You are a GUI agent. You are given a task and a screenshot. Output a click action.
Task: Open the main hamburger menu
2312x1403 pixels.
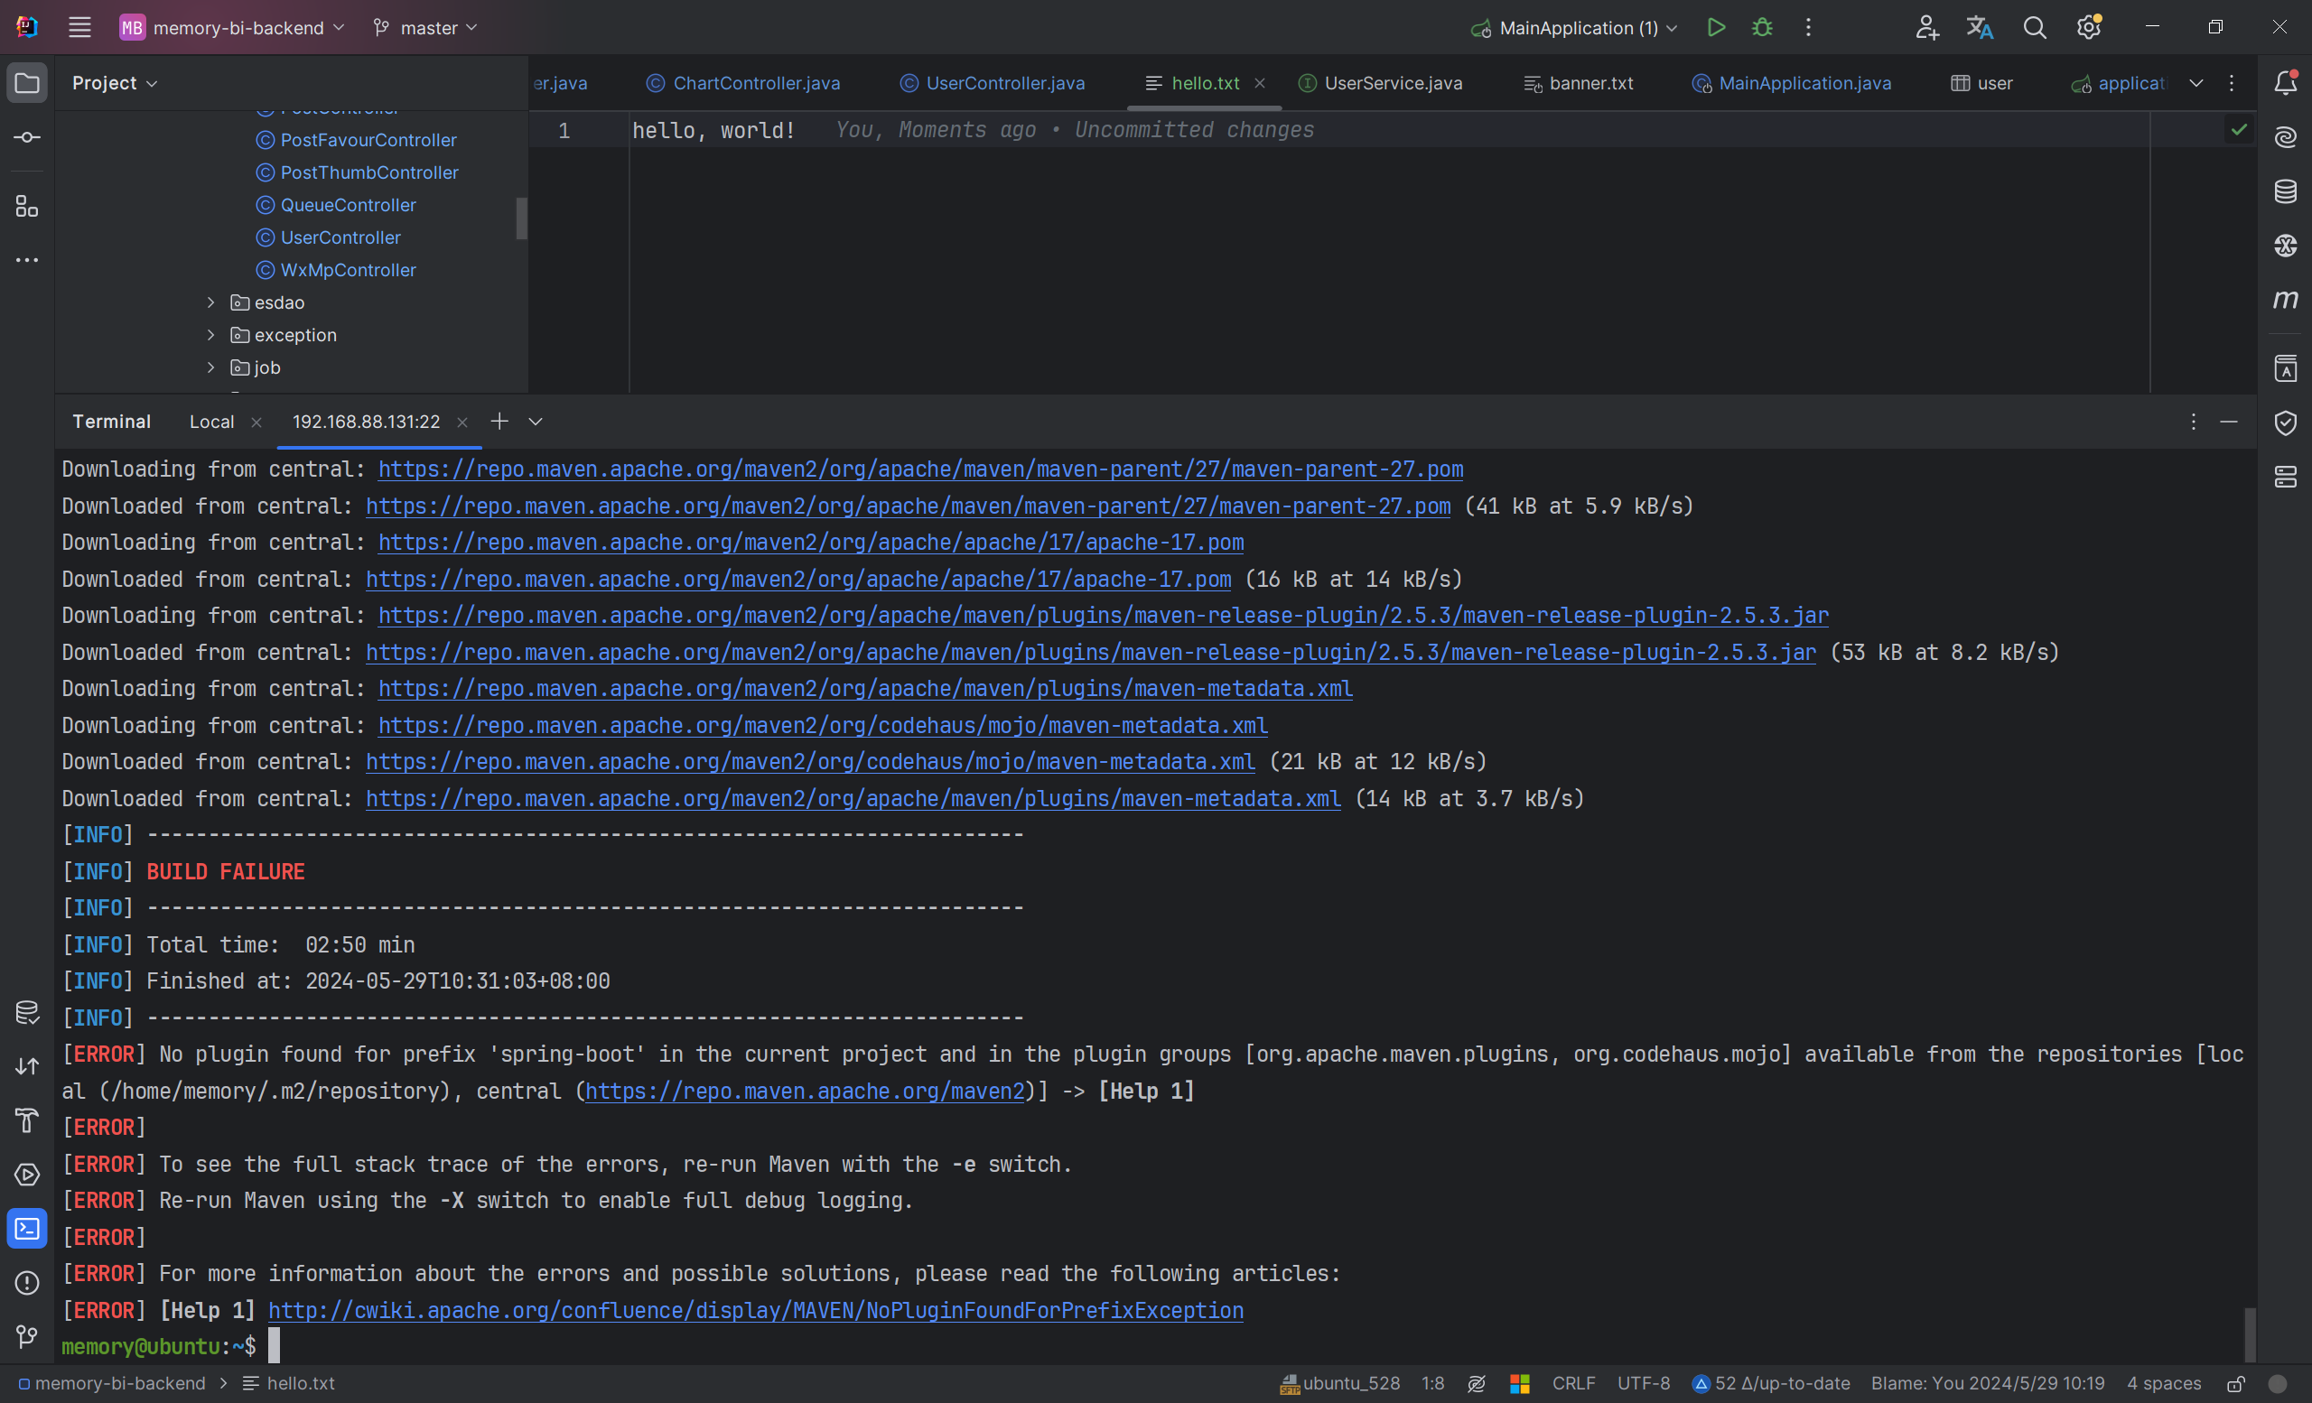(79, 27)
